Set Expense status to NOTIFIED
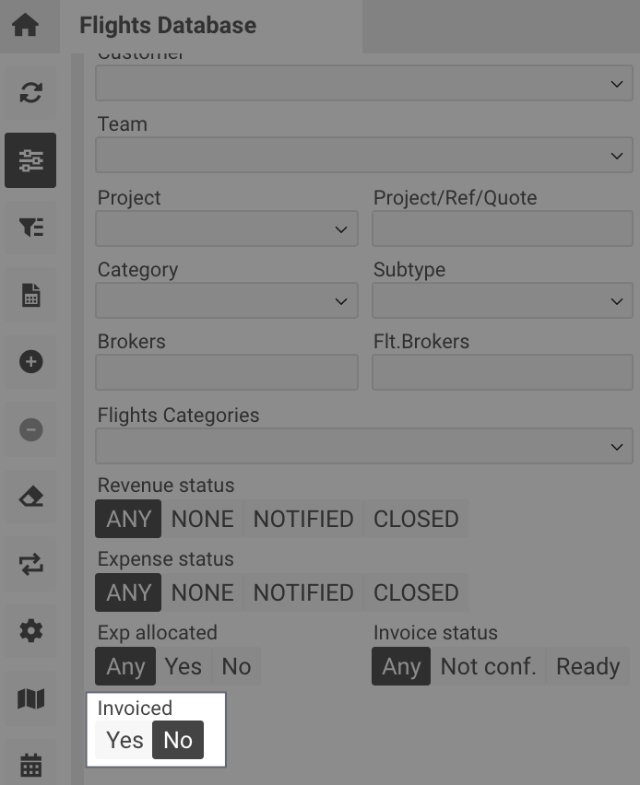The height and width of the screenshot is (785, 640). [303, 592]
